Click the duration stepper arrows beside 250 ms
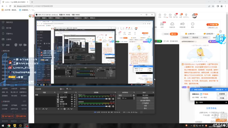Image resolution: width=228 pixels, height=128 pixels. 134,98
